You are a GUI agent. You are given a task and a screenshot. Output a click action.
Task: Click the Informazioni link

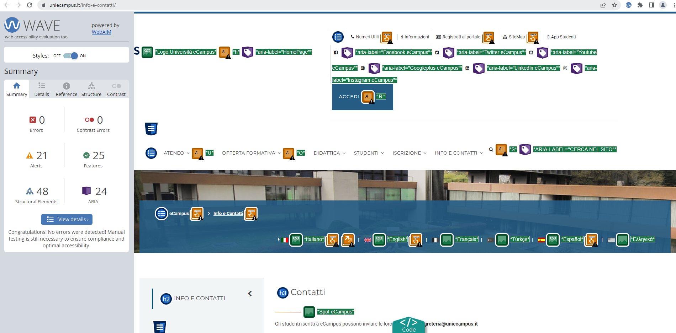click(415, 37)
